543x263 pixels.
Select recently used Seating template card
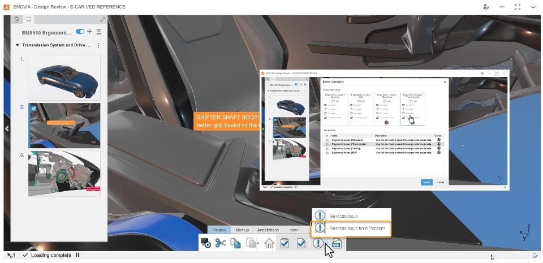pyautogui.click(x=335, y=109)
